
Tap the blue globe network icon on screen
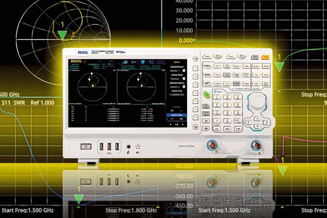coord(142,62)
